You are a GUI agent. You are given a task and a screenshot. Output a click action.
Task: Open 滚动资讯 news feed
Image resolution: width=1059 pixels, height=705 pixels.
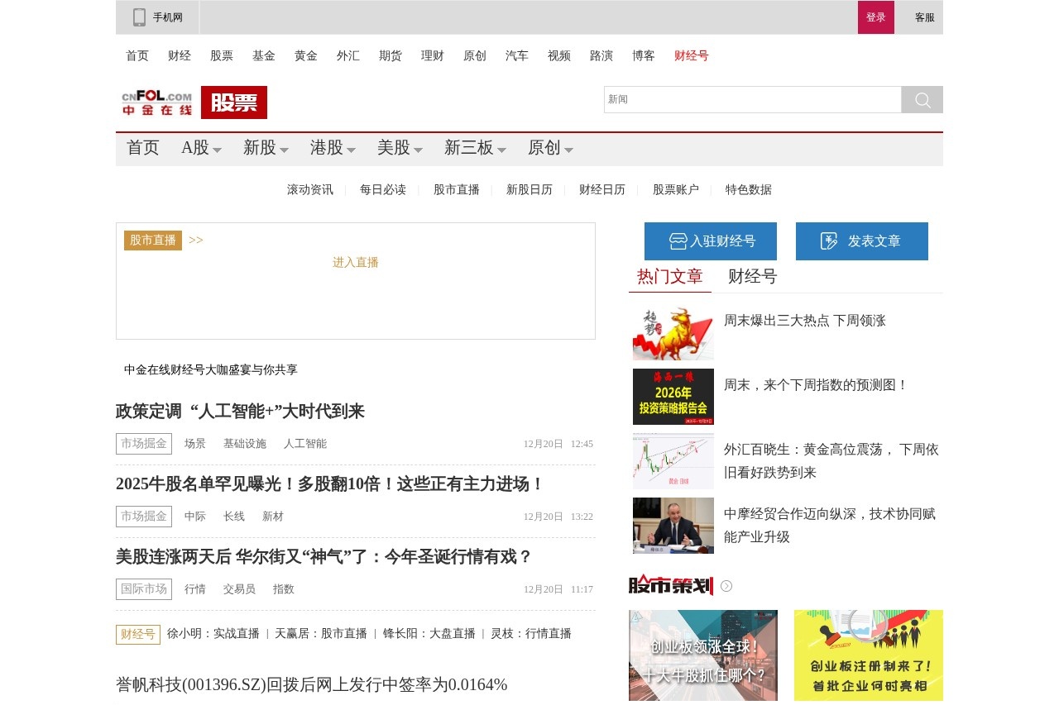(x=309, y=189)
